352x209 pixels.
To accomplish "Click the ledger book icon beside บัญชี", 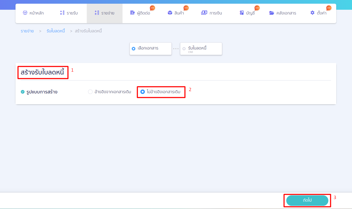I will 242,13.
